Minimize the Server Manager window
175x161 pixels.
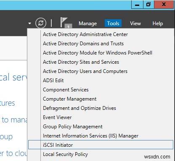point(137,5)
